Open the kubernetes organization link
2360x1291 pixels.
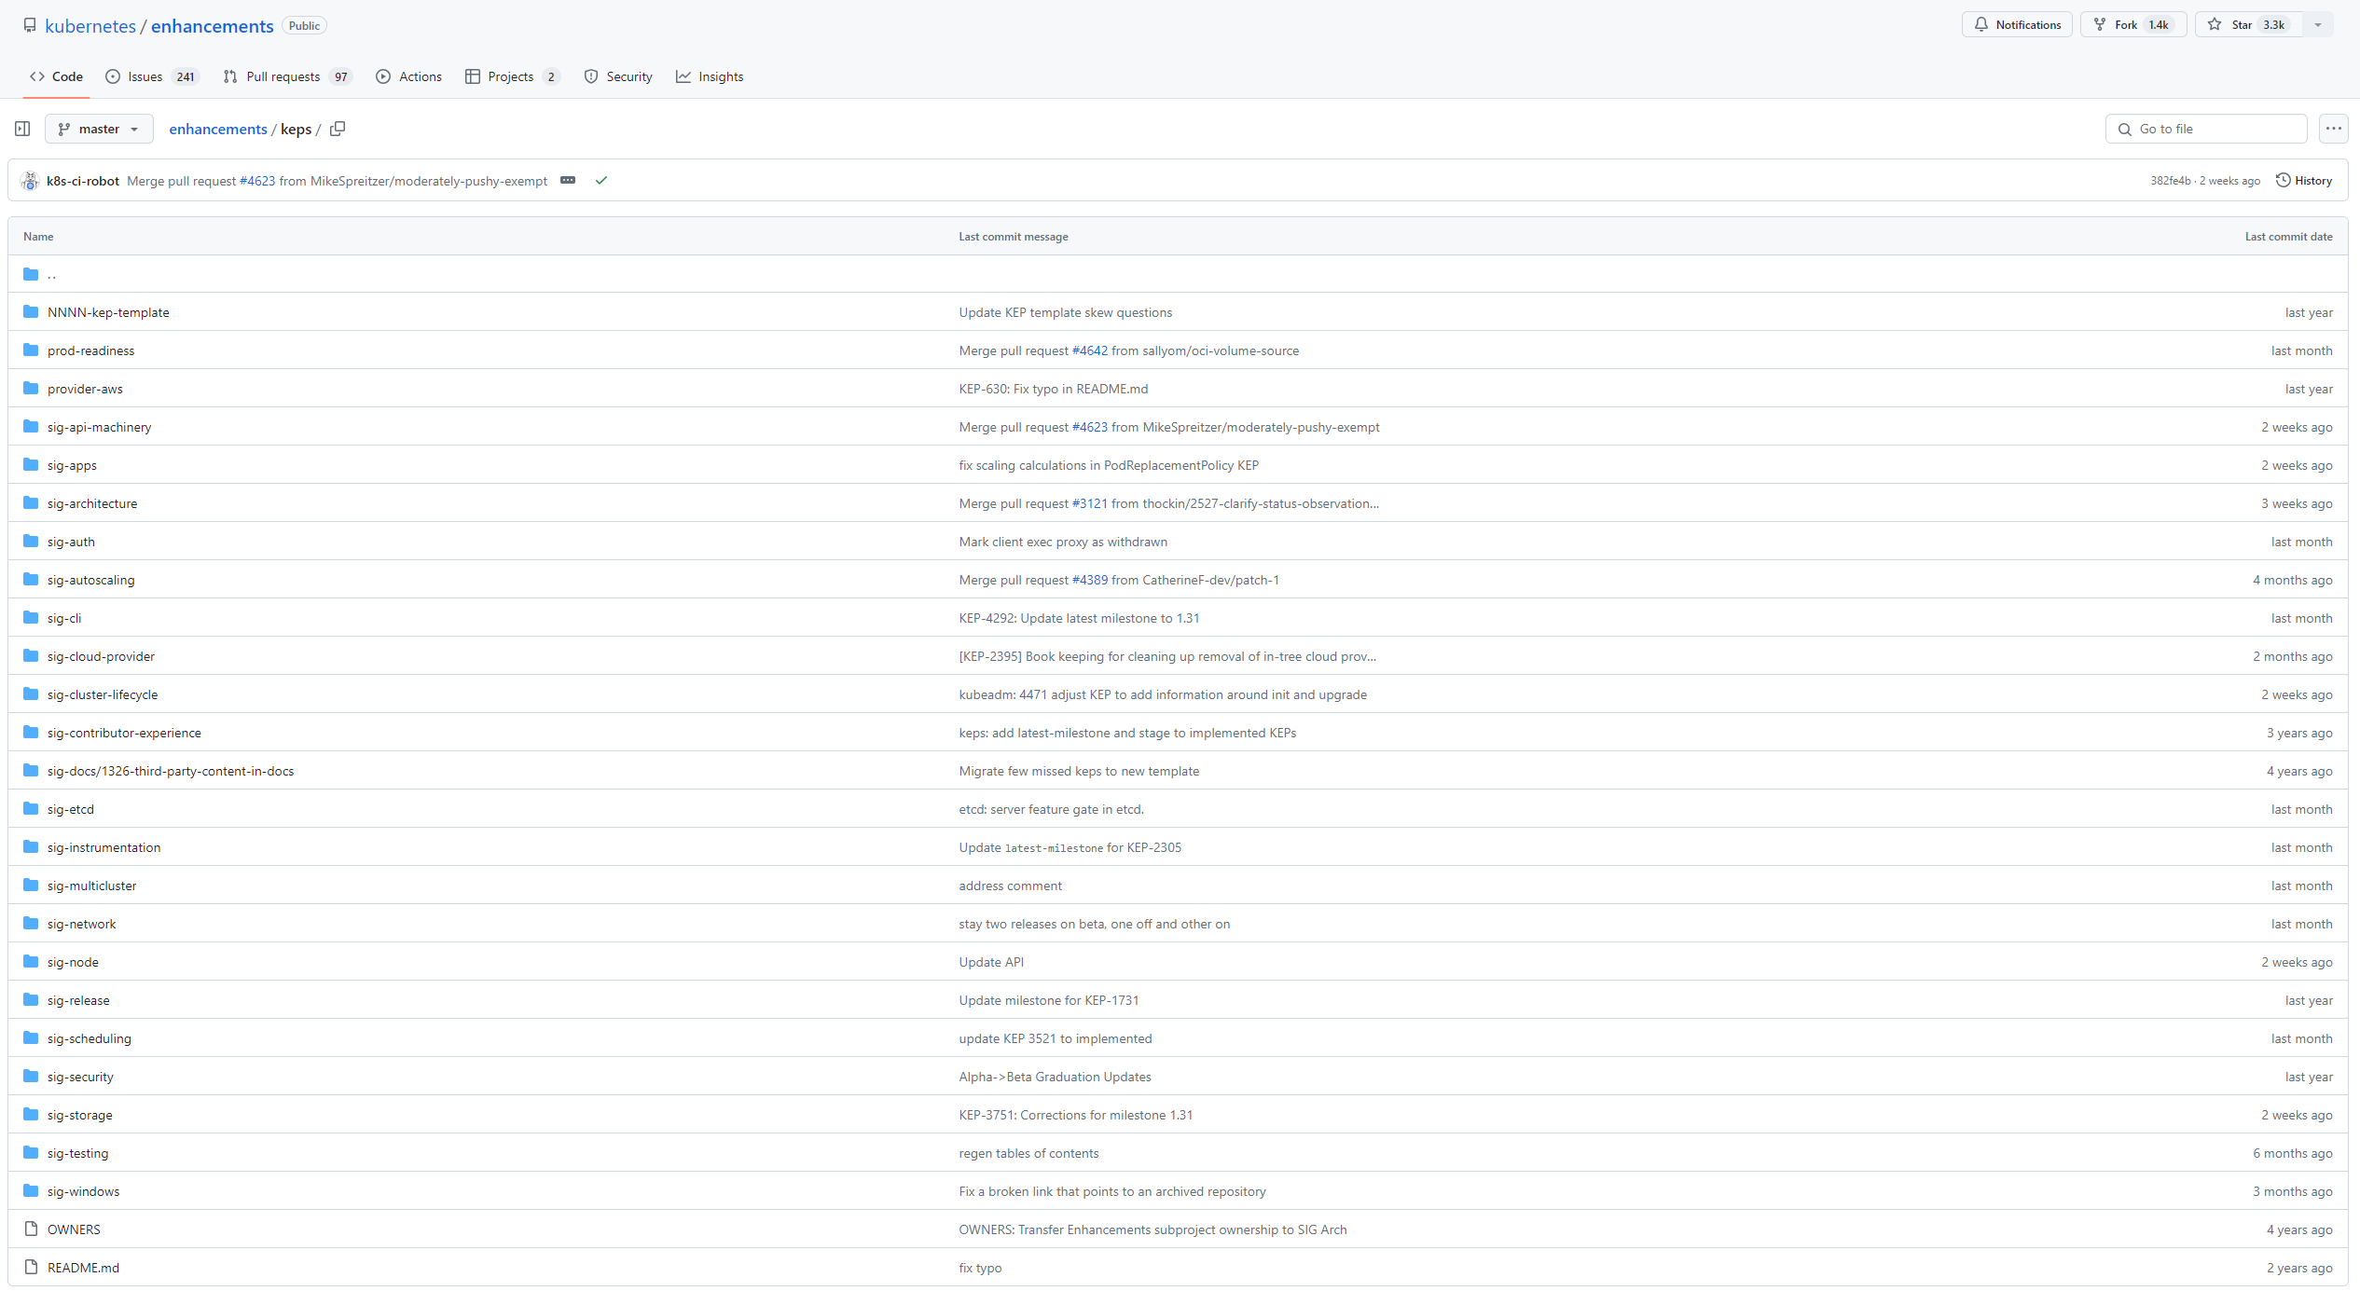tap(90, 26)
